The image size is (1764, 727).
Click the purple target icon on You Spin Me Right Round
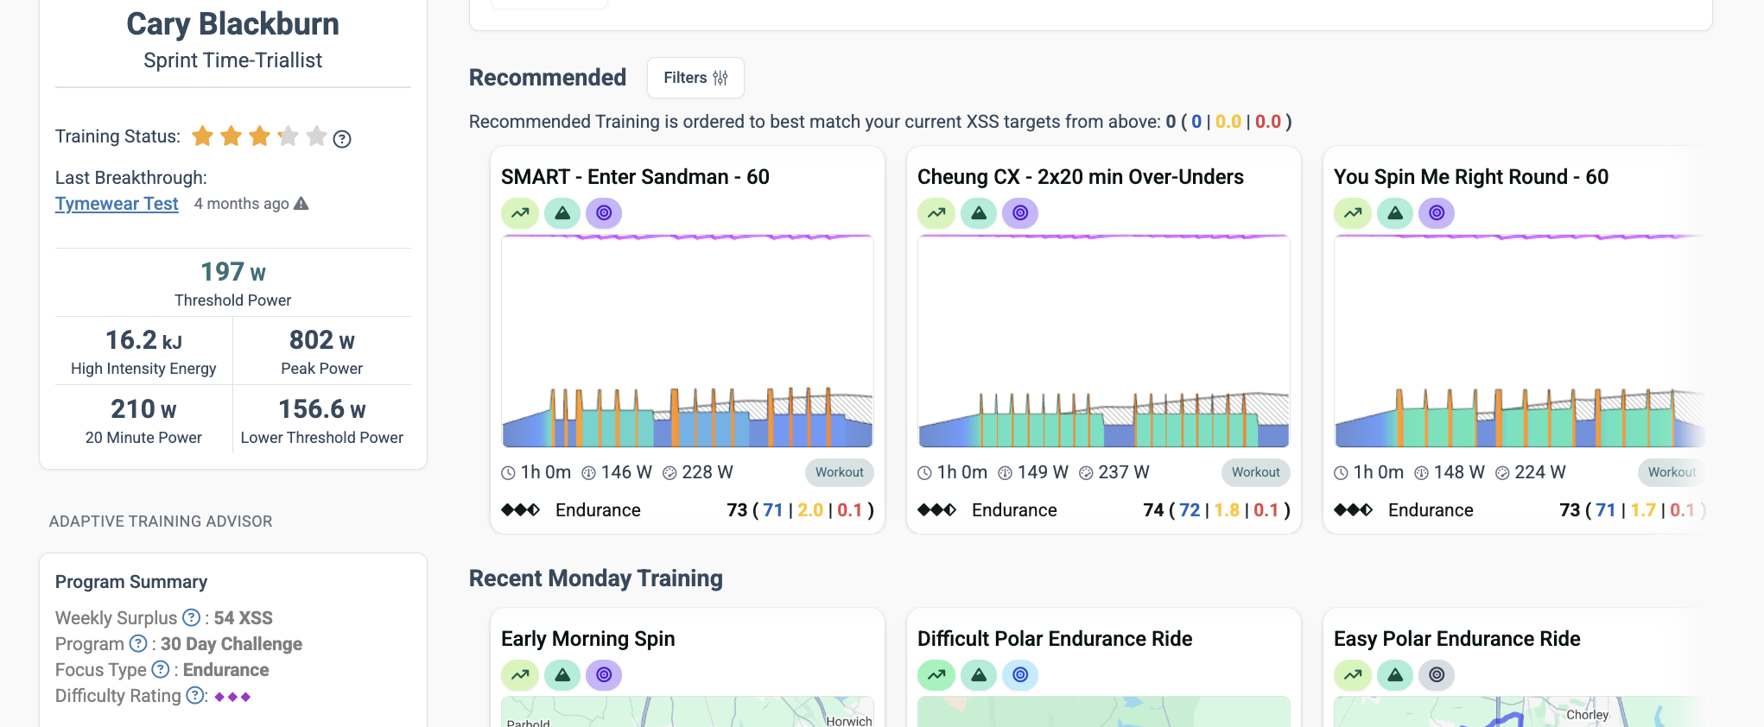[1437, 212]
